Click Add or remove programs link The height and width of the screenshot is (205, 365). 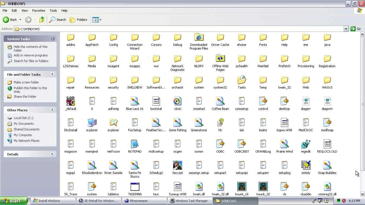coord(31,55)
